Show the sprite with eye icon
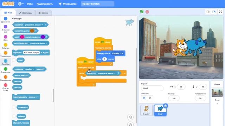The image size is (225, 126). [144, 98]
